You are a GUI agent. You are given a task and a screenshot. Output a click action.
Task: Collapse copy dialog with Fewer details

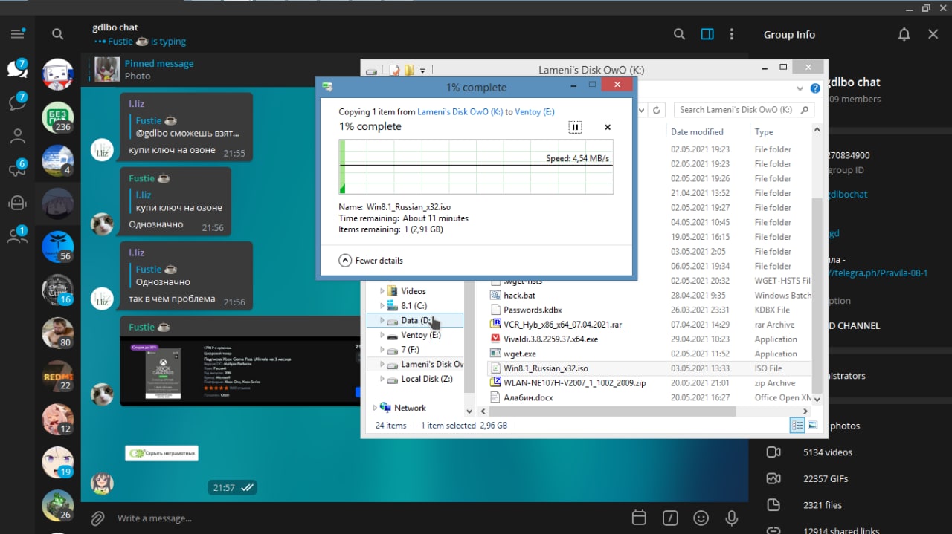pos(372,261)
